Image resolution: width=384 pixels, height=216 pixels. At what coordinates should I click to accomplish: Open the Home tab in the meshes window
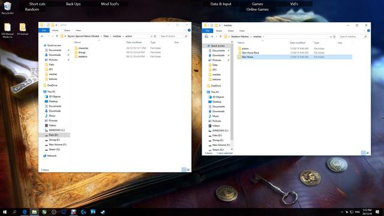219,31
